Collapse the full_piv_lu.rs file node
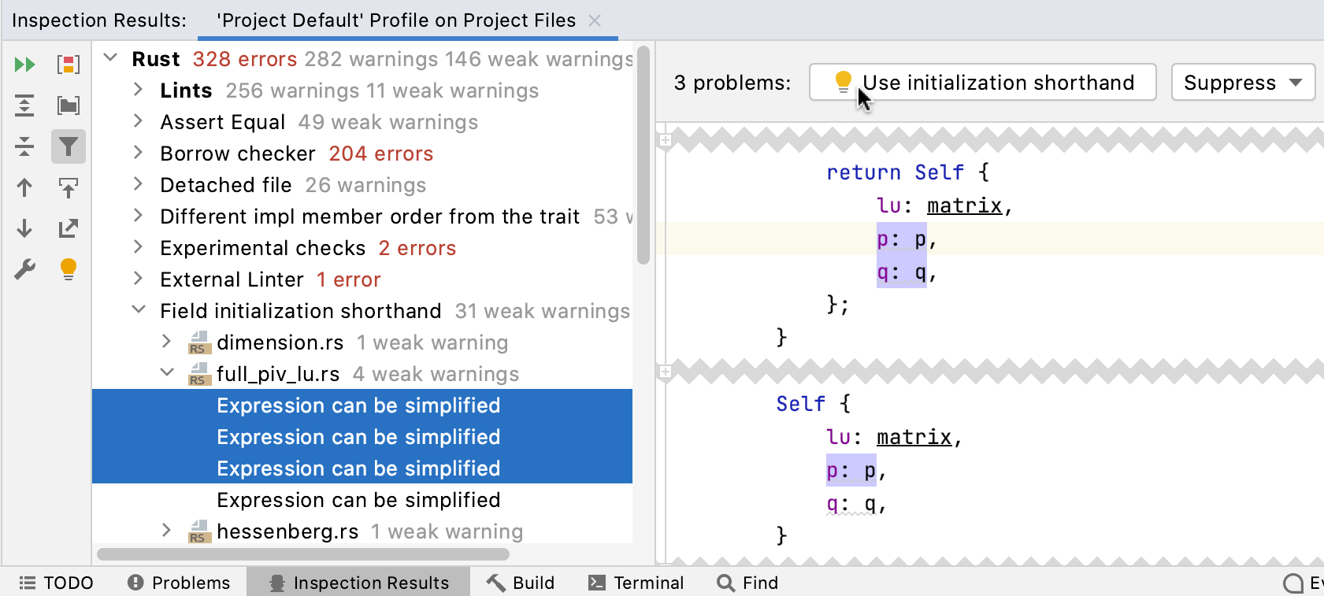This screenshot has height=596, width=1324. click(x=167, y=372)
